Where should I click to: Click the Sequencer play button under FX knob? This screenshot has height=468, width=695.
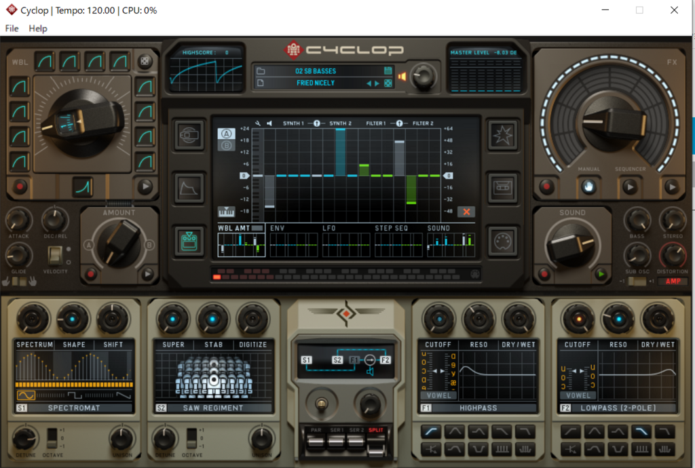coord(630,187)
